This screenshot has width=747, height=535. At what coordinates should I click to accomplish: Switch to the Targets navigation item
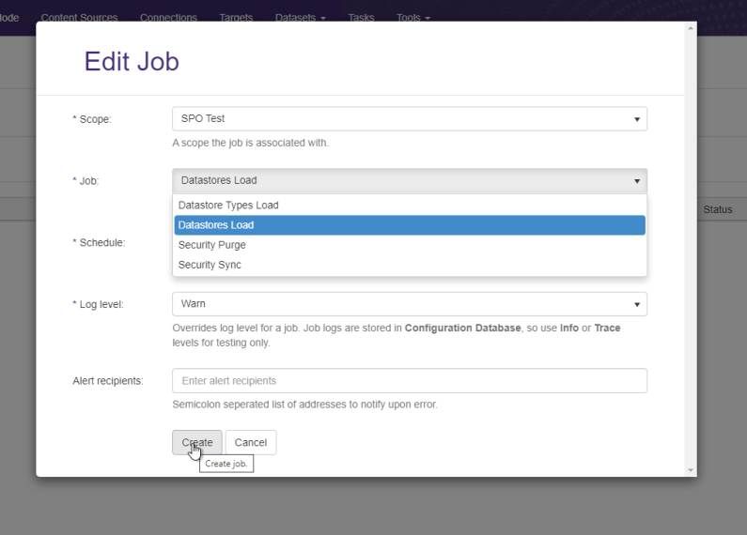click(x=236, y=18)
